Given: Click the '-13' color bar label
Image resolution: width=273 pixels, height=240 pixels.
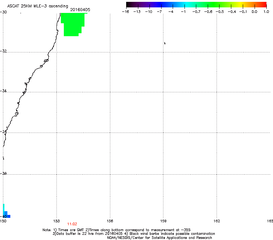Looking at the screenshot, I should [137, 12].
